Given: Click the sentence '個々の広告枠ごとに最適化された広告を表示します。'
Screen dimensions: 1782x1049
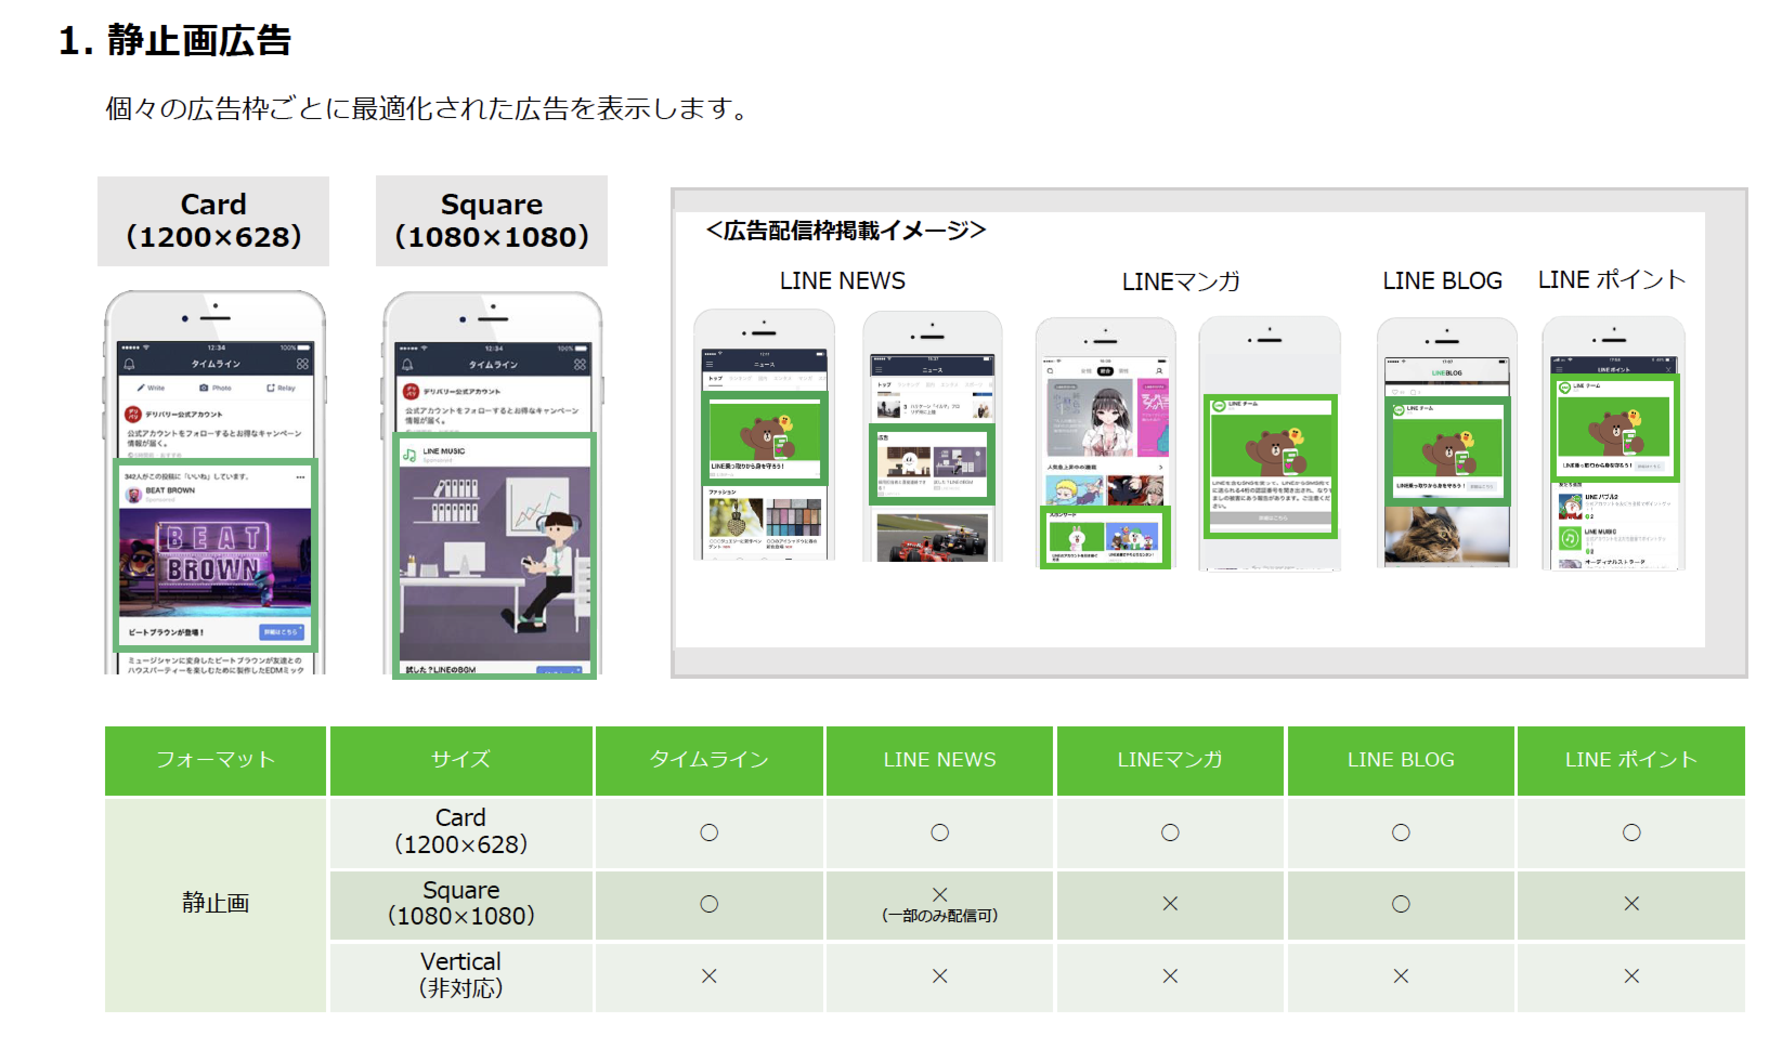Looking at the screenshot, I should pyautogui.click(x=427, y=109).
